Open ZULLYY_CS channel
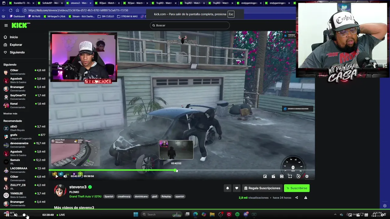 (24, 187)
